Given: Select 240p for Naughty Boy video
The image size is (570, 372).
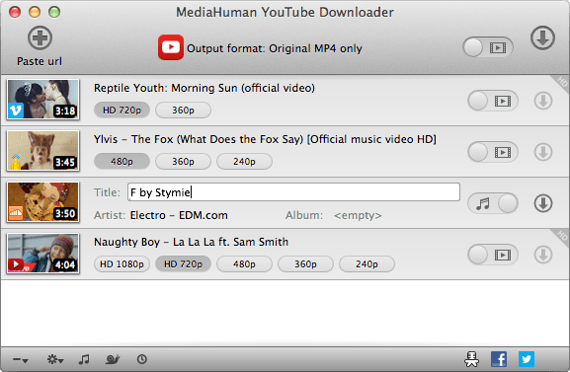Looking at the screenshot, I should [x=366, y=264].
